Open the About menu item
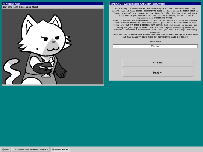The width and height of the screenshot is (203, 152). tap(35, 7)
